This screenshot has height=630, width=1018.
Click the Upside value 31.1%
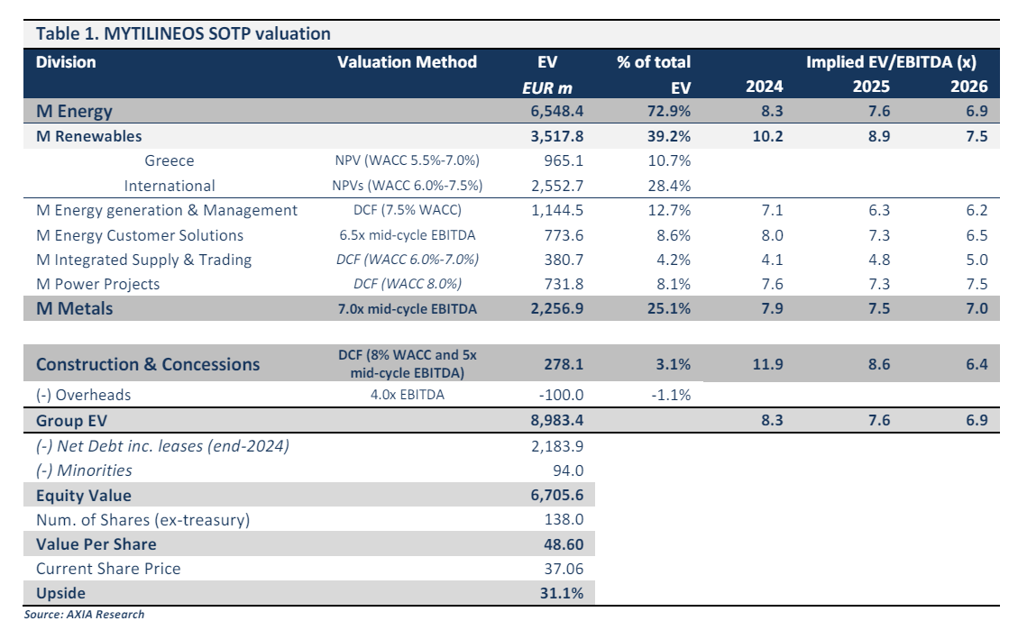[562, 593]
